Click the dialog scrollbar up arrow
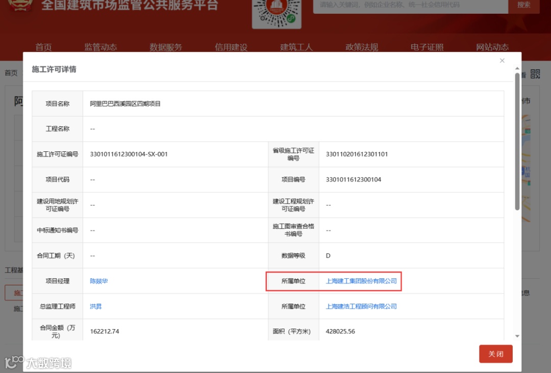 517,68
